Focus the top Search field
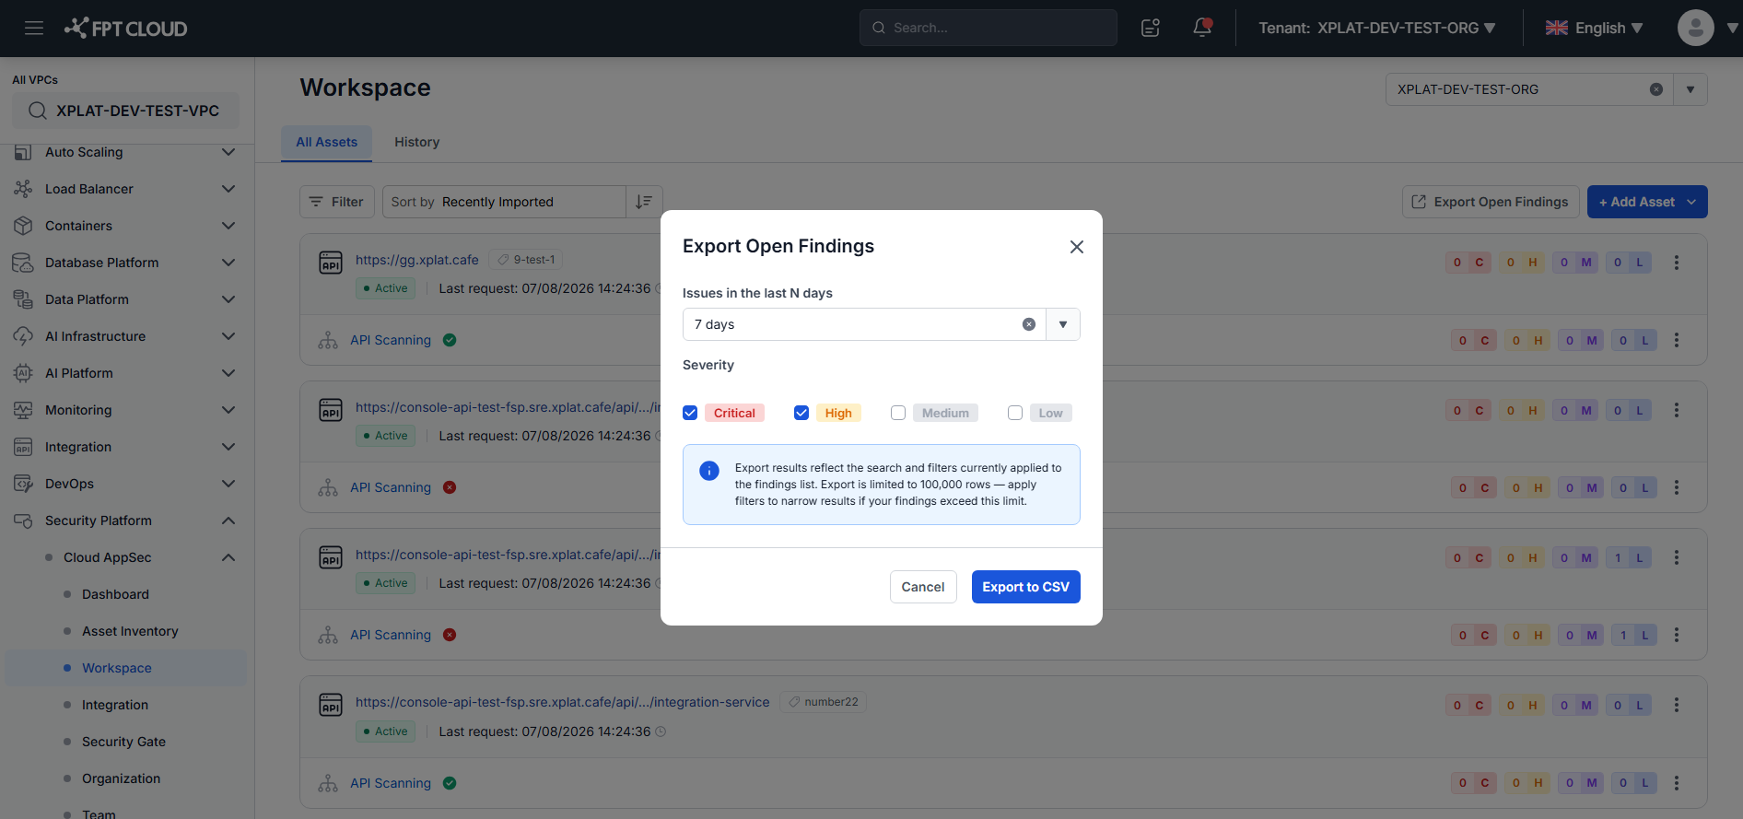This screenshot has width=1743, height=819. coord(988,28)
